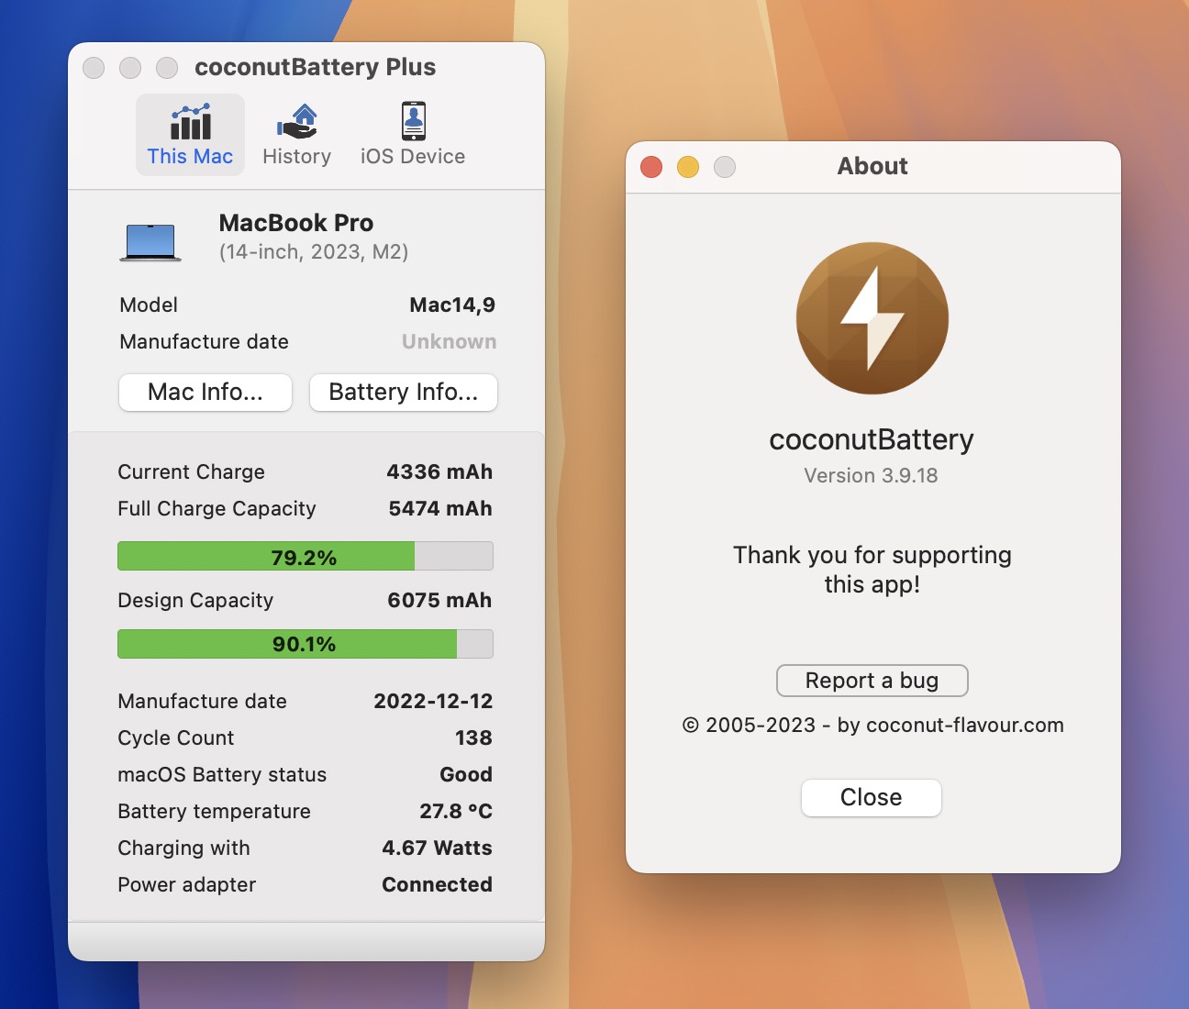Select the This Mac bar chart icon
Viewport: 1189px width, 1009px height.
click(x=191, y=121)
